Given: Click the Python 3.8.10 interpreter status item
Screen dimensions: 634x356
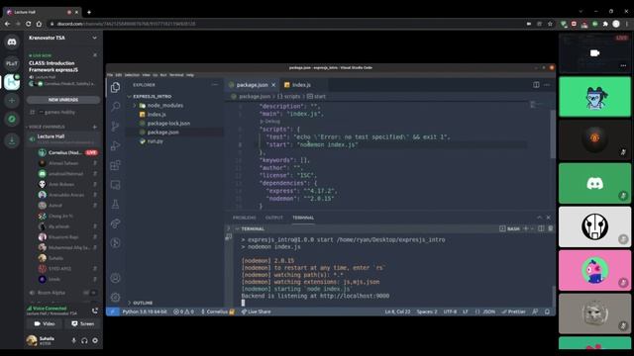Looking at the screenshot, I should pos(145,311).
